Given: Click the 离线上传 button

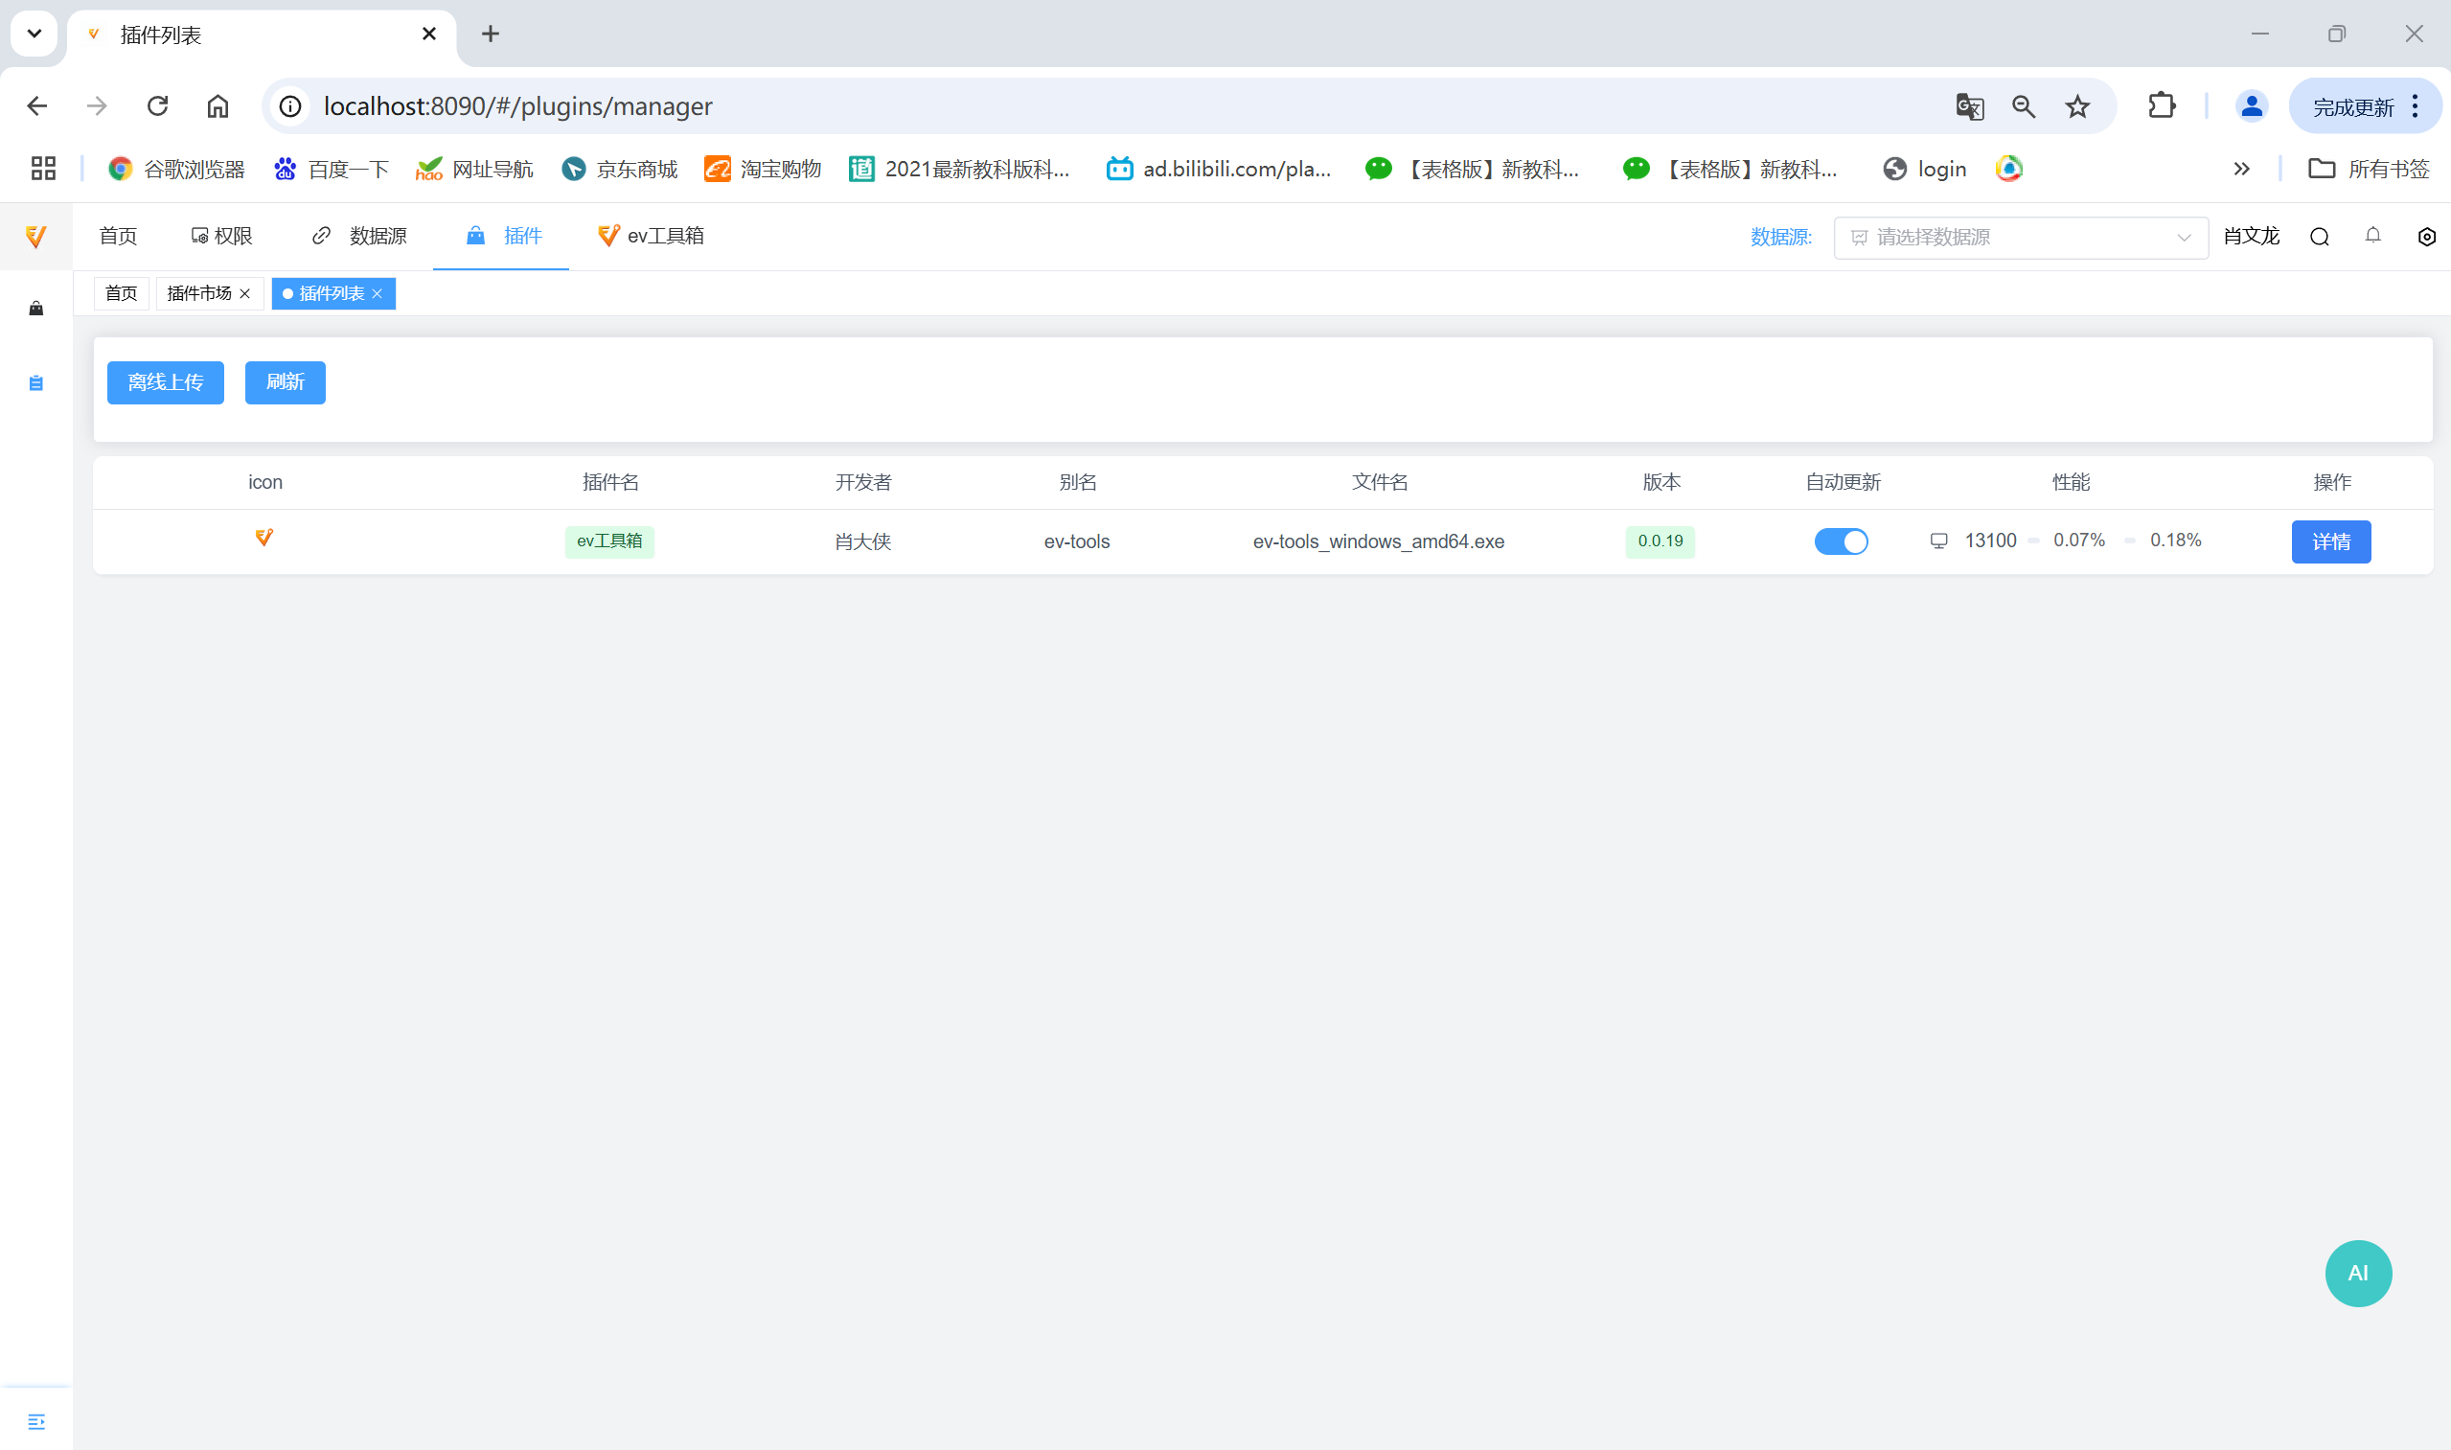Looking at the screenshot, I should [x=165, y=382].
